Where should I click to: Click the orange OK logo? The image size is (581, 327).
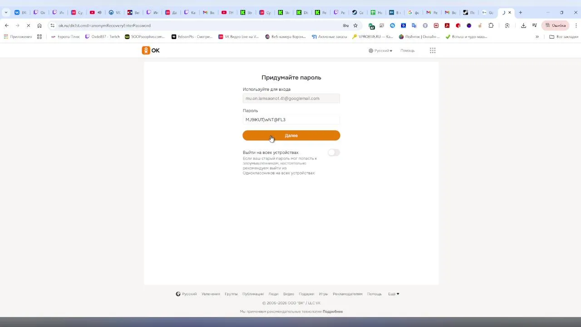(151, 50)
